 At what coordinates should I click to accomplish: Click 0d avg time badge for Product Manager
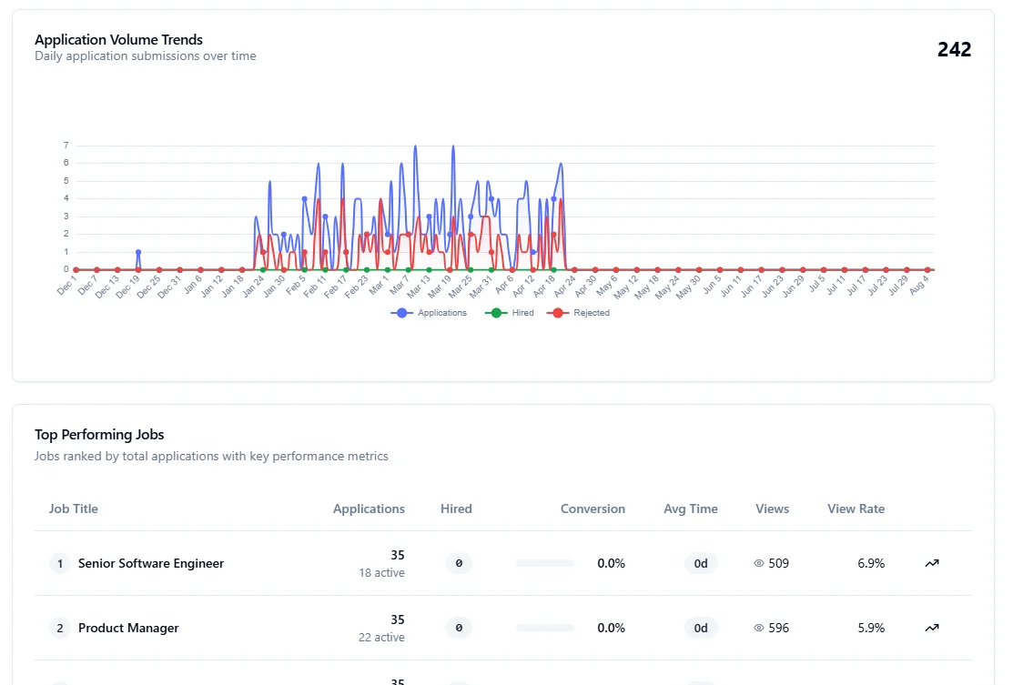pyautogui.click(x=701, y=629)
